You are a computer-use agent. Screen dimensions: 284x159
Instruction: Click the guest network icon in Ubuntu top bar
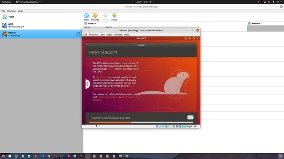185,38
